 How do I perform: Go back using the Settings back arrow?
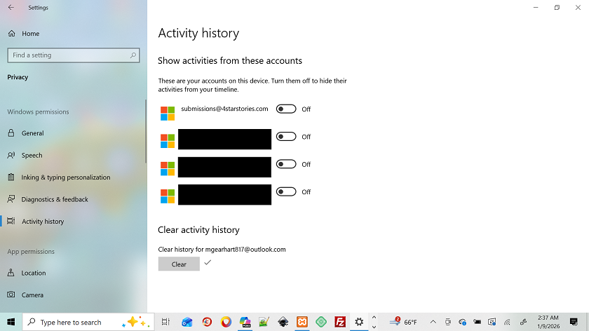11,8
